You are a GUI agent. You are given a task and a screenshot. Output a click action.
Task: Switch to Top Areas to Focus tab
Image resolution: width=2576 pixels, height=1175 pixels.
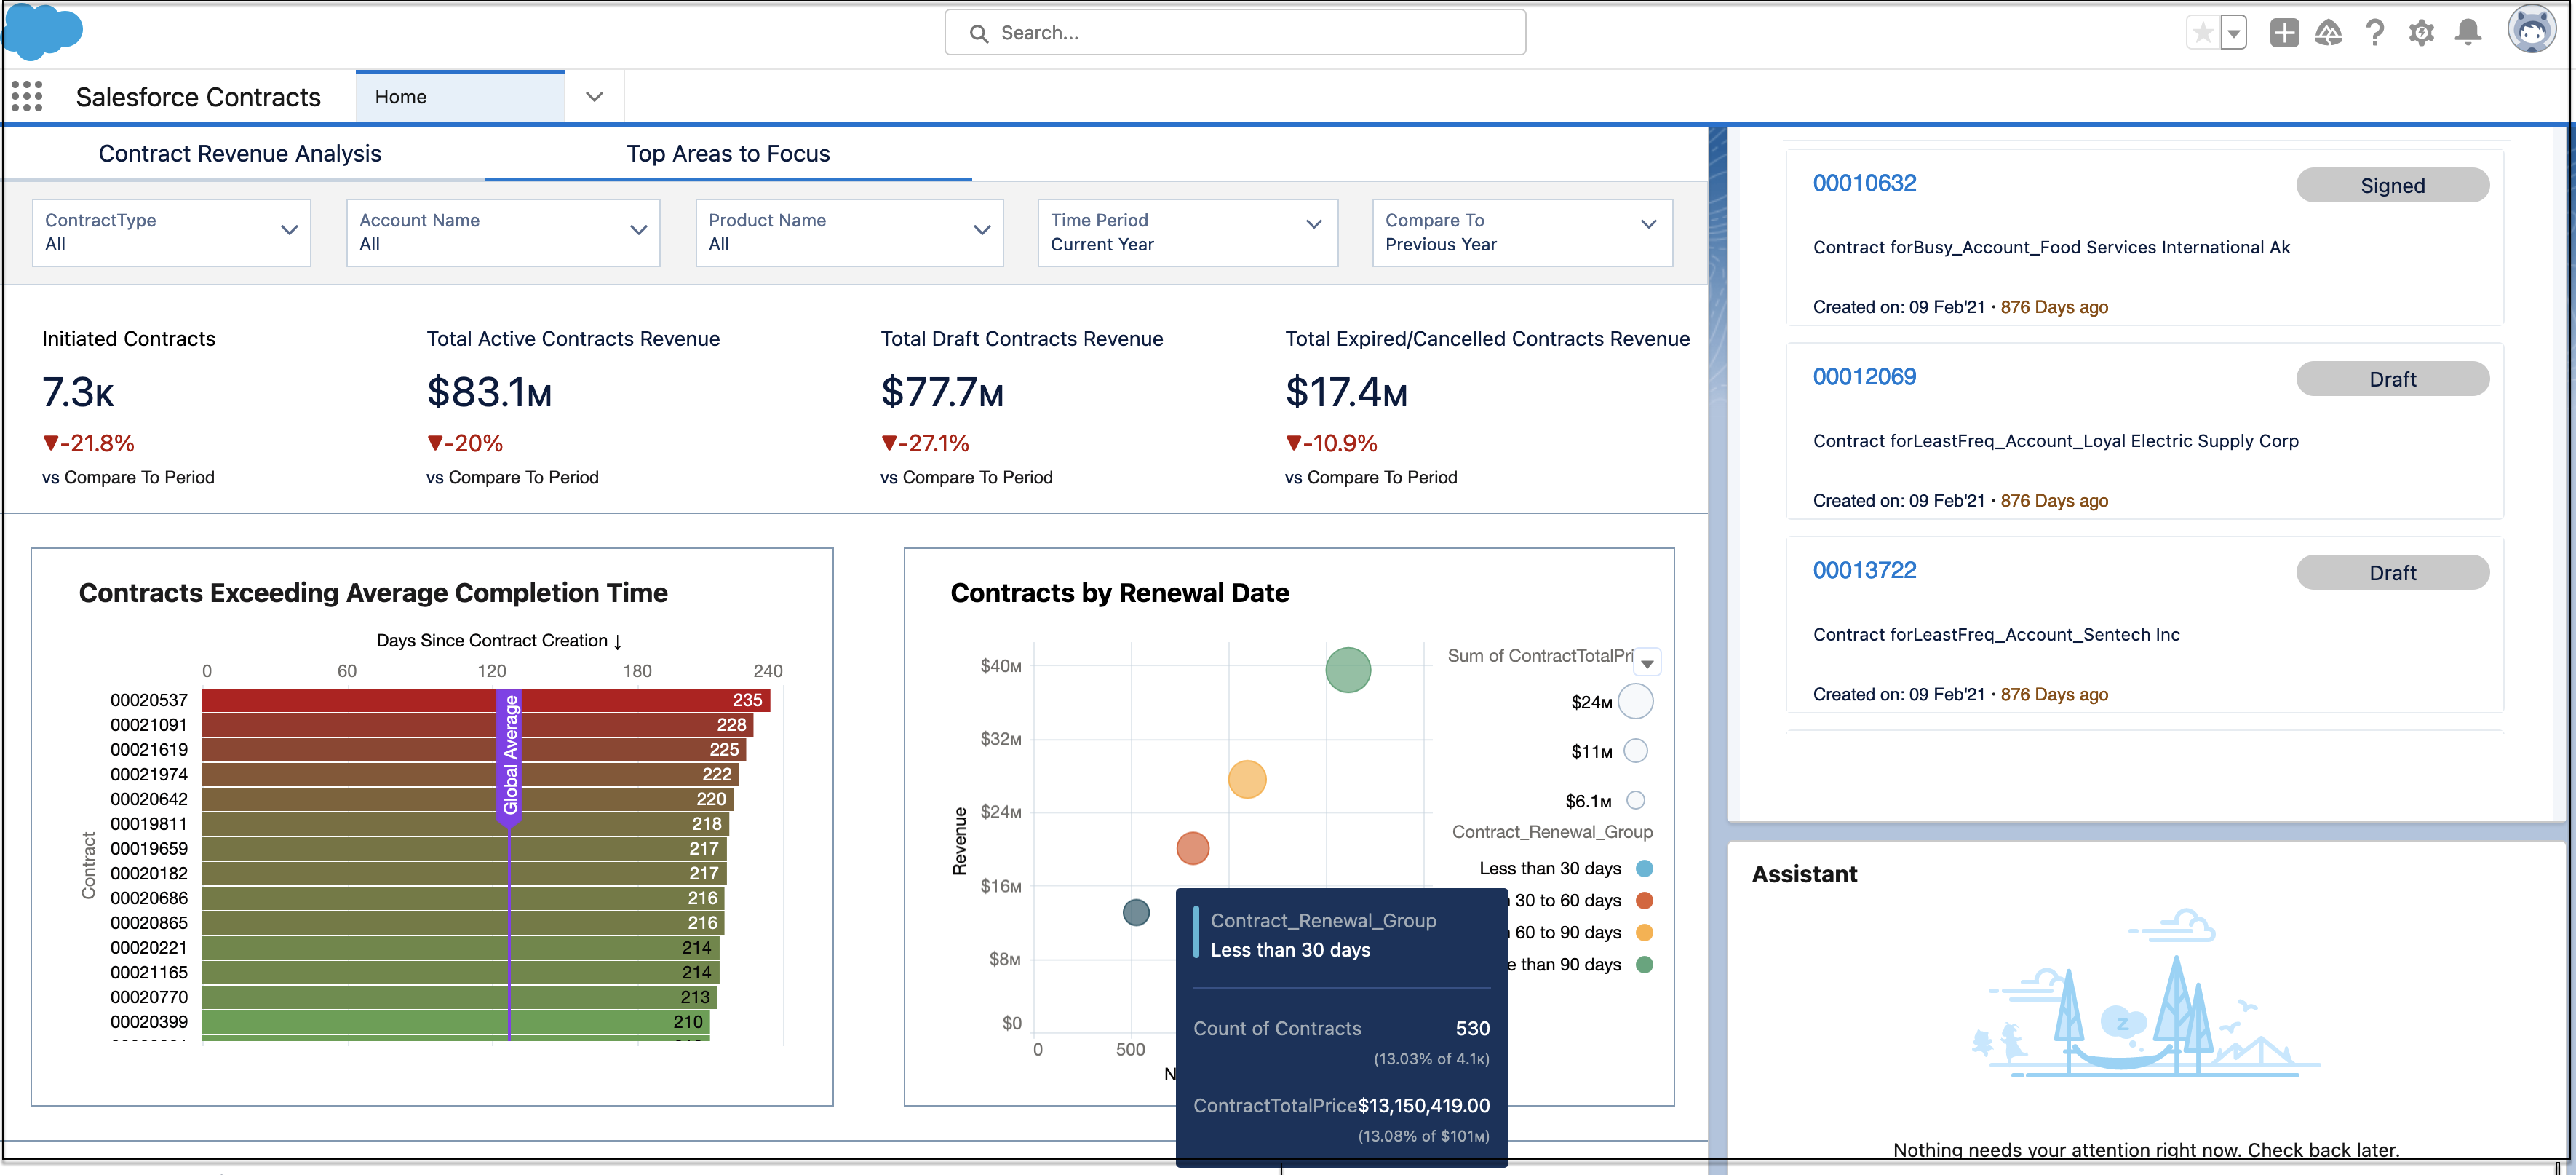[x=728, y=153]
